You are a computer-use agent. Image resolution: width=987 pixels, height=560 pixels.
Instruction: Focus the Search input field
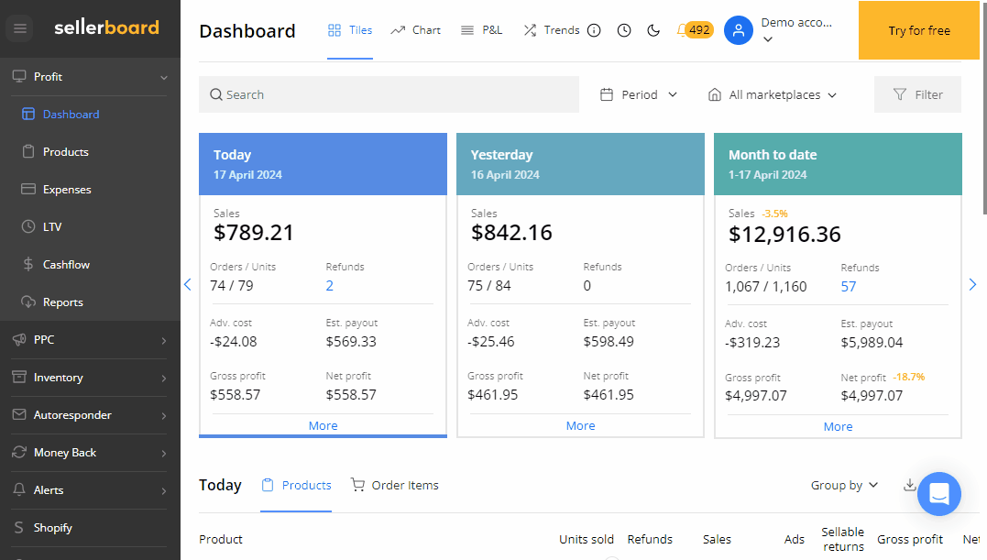point(389,94)
